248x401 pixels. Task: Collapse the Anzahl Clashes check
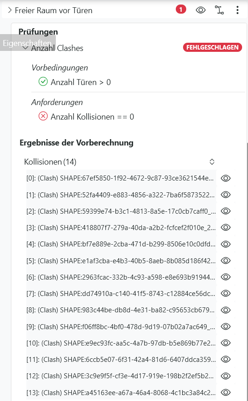(x=25, y=48)
